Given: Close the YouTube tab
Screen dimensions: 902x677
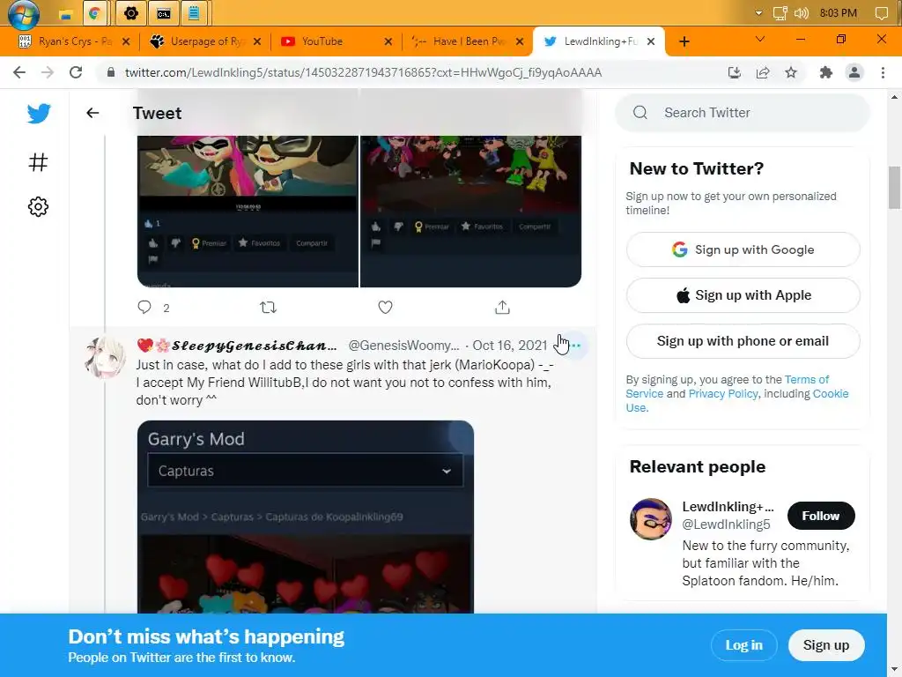Looking at the screenshot, I should [388, 41].
